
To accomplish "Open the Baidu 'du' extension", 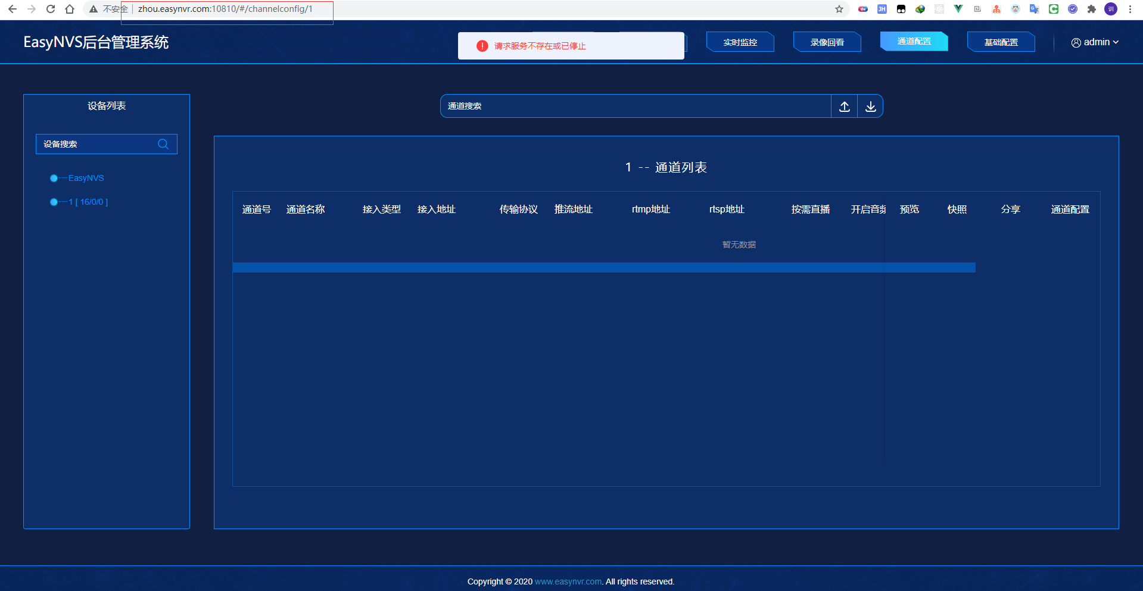I will point(863,9).
